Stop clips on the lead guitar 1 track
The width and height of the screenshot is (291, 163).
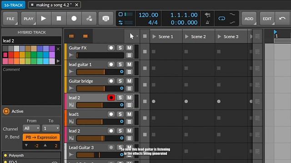145,68
